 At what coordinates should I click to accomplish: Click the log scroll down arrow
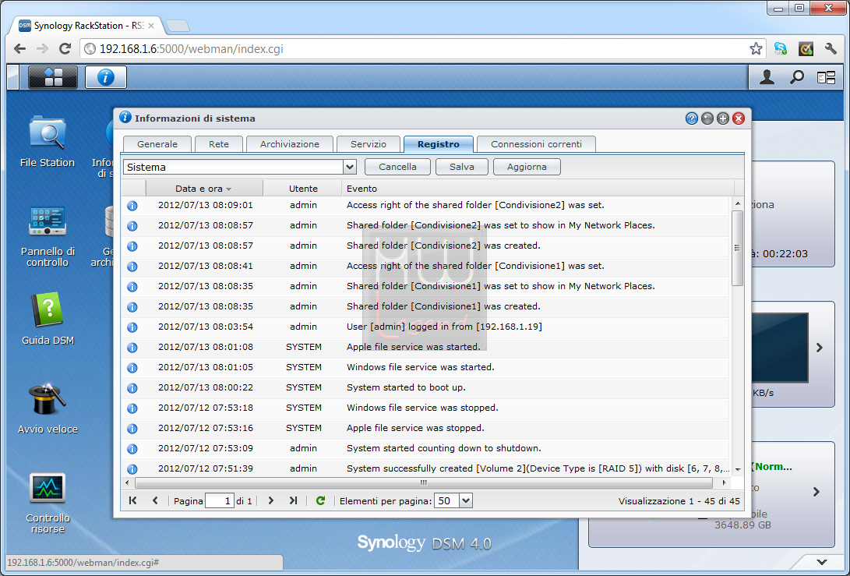737,470
